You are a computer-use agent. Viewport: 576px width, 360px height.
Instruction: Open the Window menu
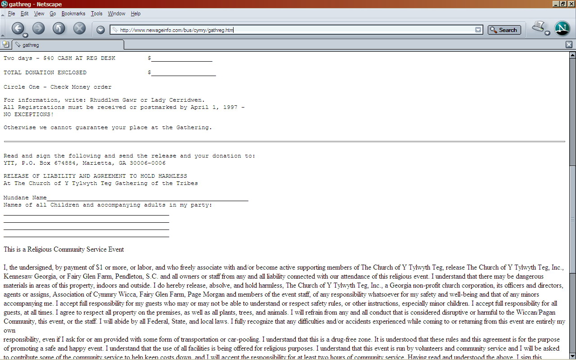[x=116, y=13]
